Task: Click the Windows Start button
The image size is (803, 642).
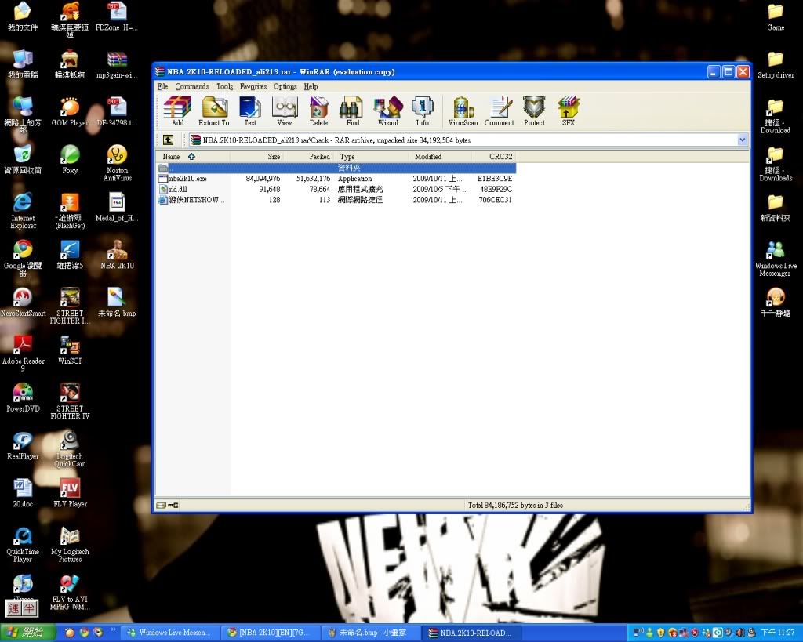Action: point(27,633)
